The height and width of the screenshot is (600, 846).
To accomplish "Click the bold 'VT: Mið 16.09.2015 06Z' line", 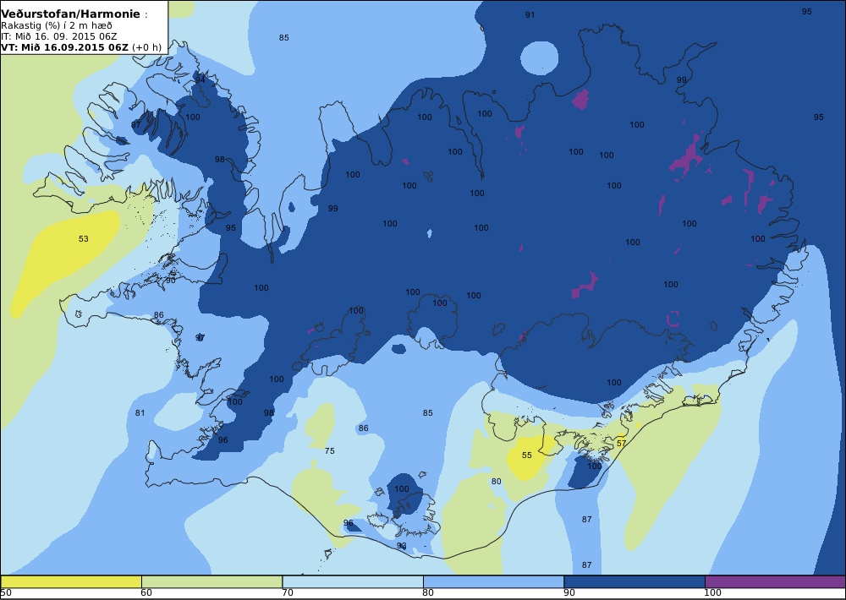I will tap(65, 46).
